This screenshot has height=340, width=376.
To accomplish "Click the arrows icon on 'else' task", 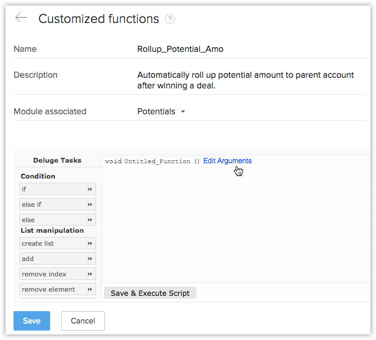I will 90,220.
